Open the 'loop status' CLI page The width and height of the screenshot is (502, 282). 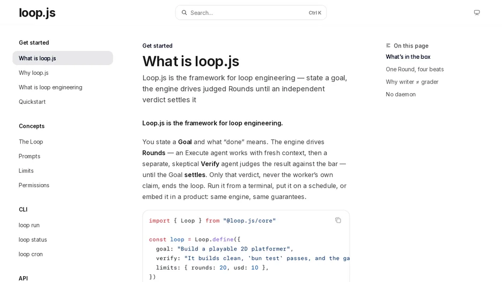[33, 240]
